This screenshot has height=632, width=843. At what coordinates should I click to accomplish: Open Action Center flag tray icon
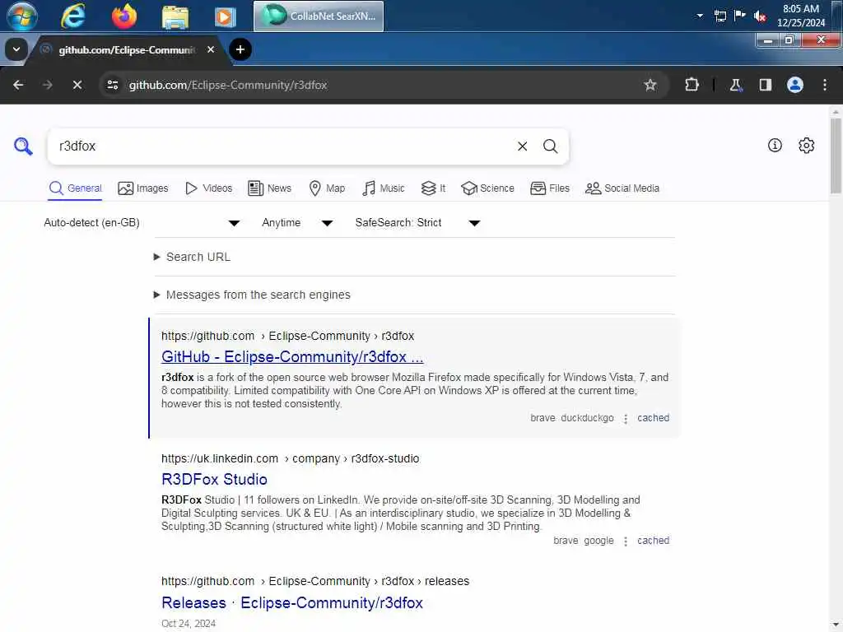point(740,15)
